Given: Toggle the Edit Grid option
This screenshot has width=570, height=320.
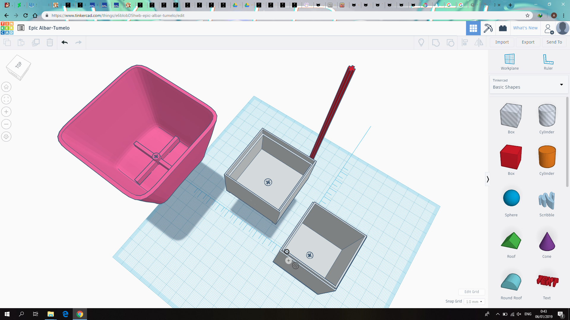Looking at the screenshot, I should point(471,292).
